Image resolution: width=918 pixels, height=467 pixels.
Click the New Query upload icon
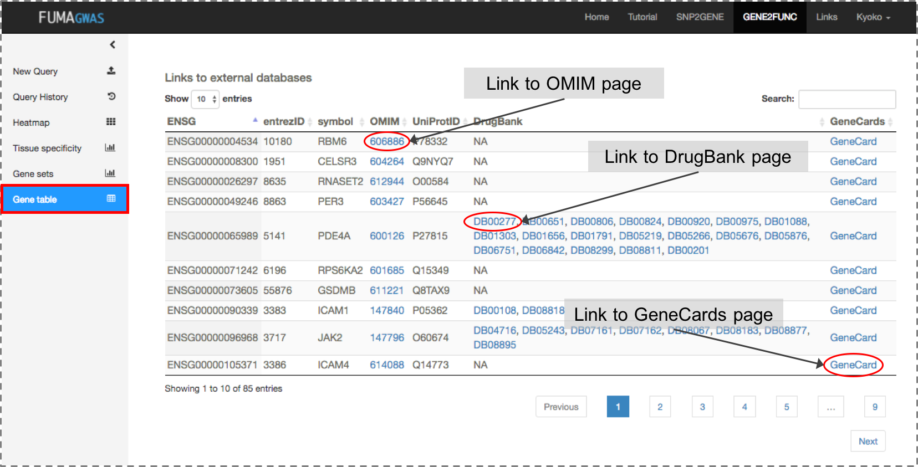pos(111,71)
